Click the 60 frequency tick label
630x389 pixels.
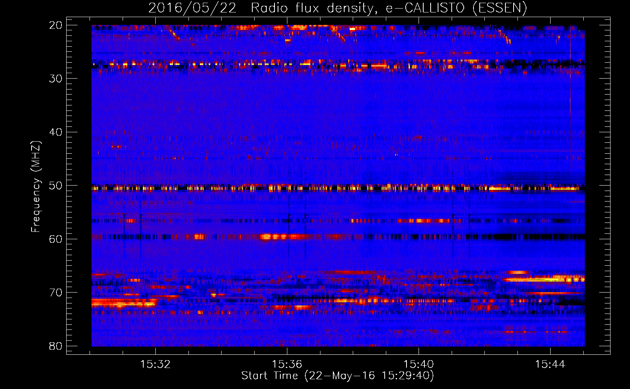pos(56,239)
